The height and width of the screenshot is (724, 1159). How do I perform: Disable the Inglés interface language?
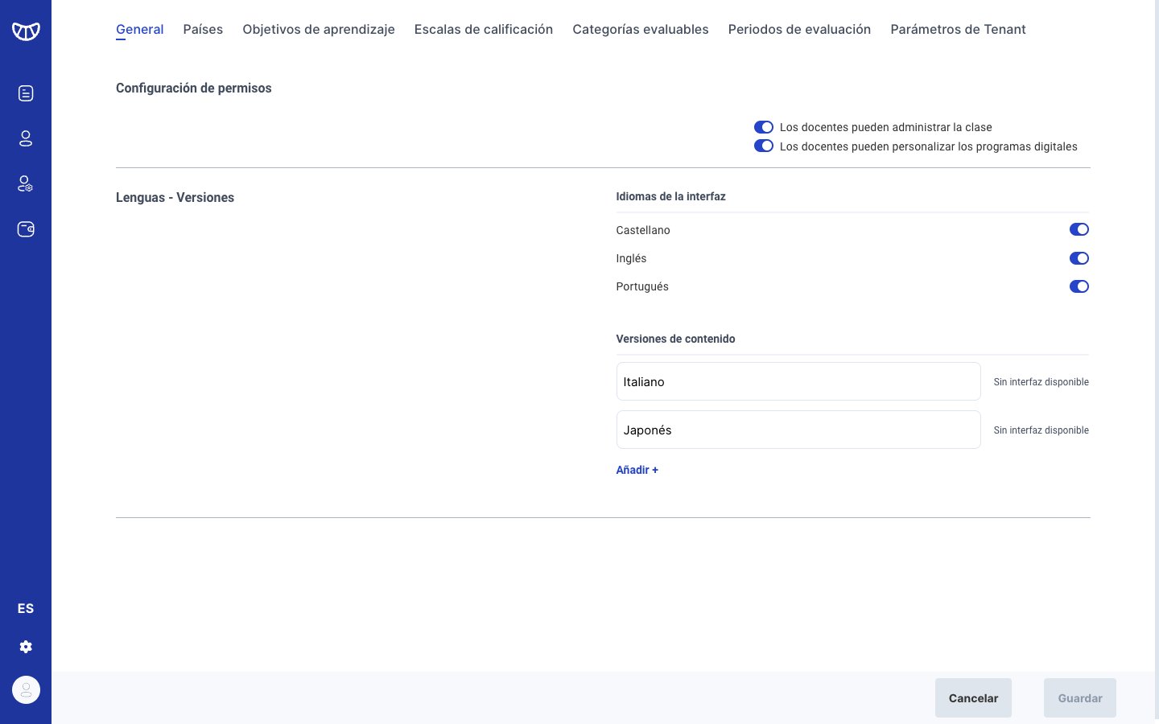click(x=1079, y=258)
